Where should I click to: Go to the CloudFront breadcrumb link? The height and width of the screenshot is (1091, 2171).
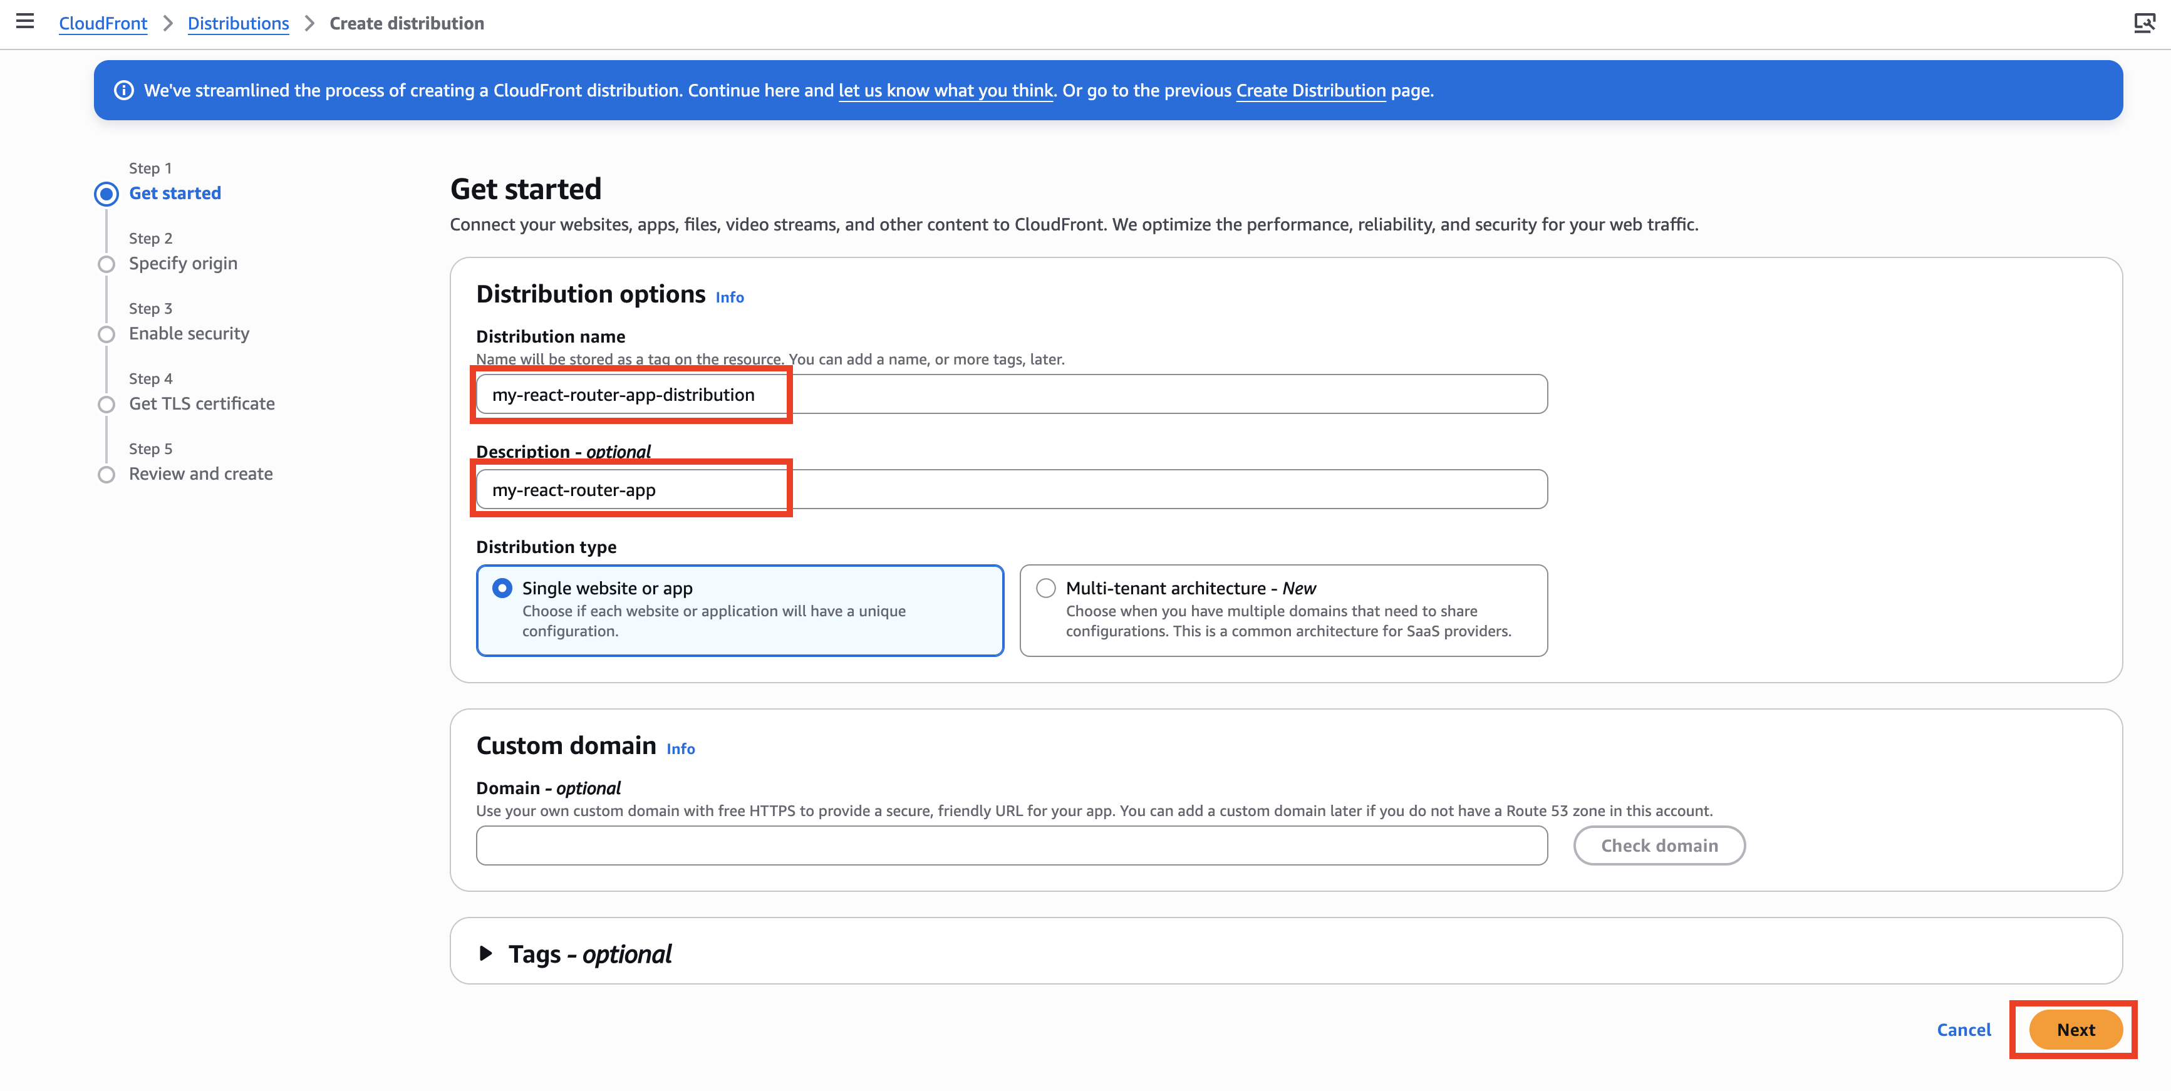[x=103, y=24]
